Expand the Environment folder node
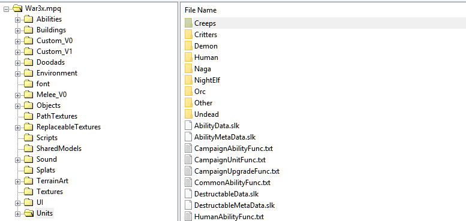Viewport: 466px width, 221px height. [x=17, y=74]
